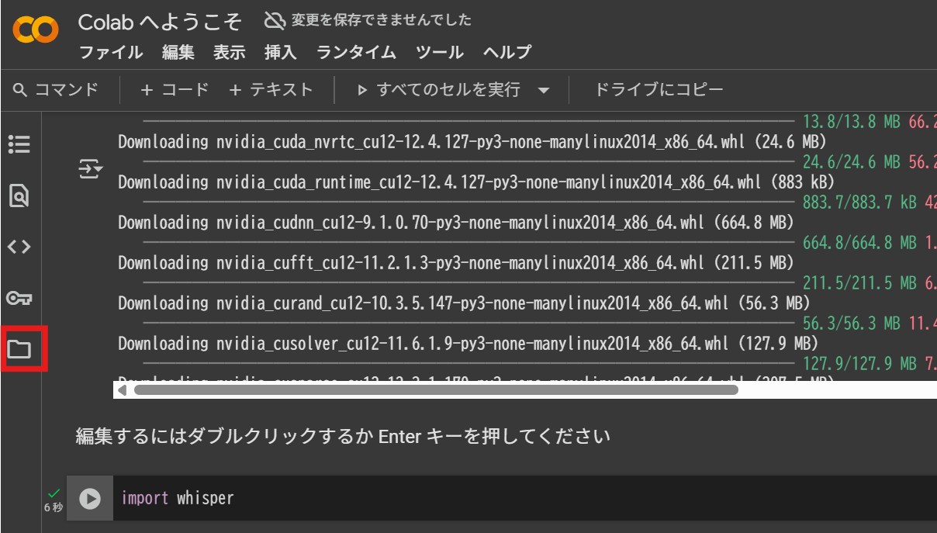The image size is (937, 533).
Task: Click the cell output options icon
Action: pyautogui.click(x=91, y=169)
